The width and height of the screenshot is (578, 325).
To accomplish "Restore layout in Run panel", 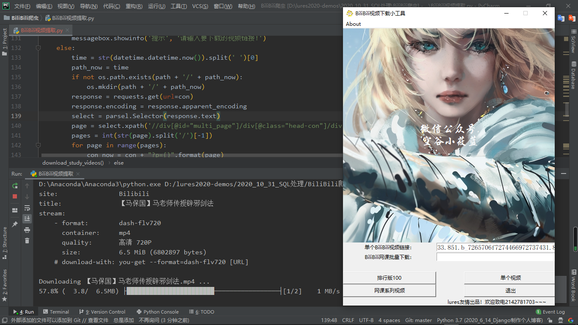I will coord(15,210).
